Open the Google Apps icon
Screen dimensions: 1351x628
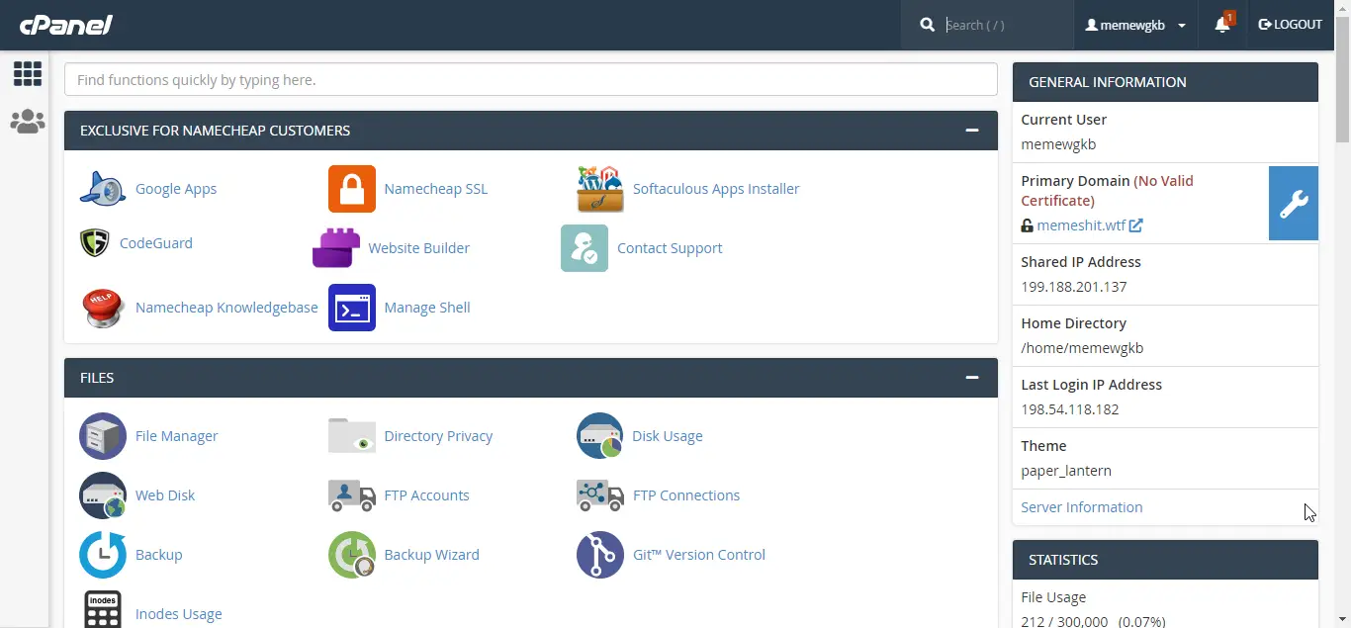point(103,189)
